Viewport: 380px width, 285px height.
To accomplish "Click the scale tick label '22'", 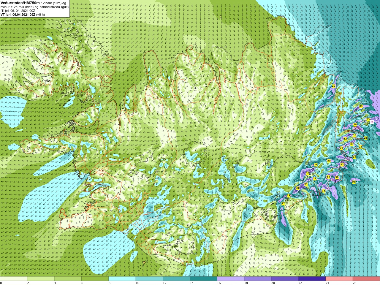I will pyautogui.click(x=300, y=283).
